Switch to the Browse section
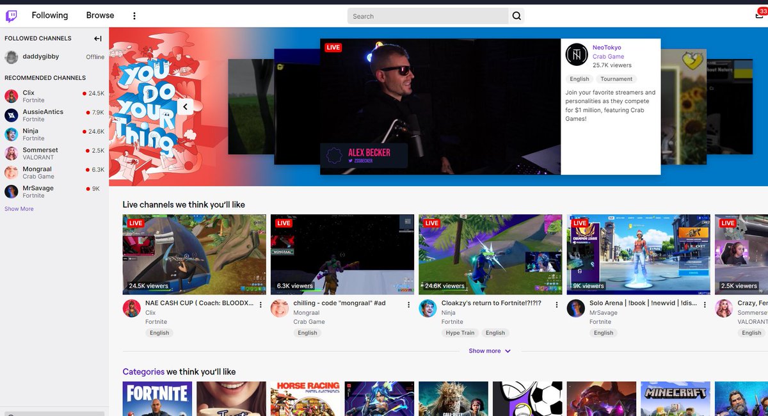Screen dimensions: 768x416 coord(99,15)
